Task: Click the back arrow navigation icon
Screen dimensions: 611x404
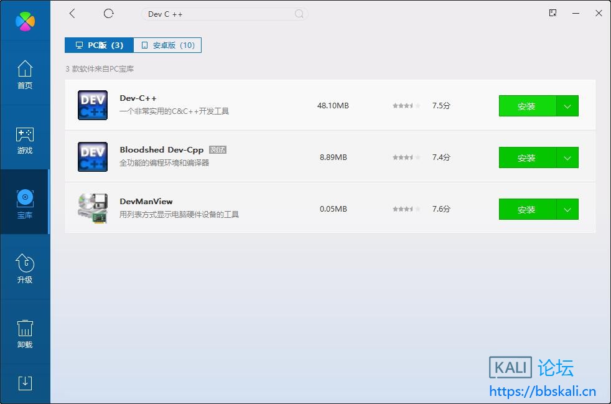Action: pyautogui.click(x=72, y=14)
